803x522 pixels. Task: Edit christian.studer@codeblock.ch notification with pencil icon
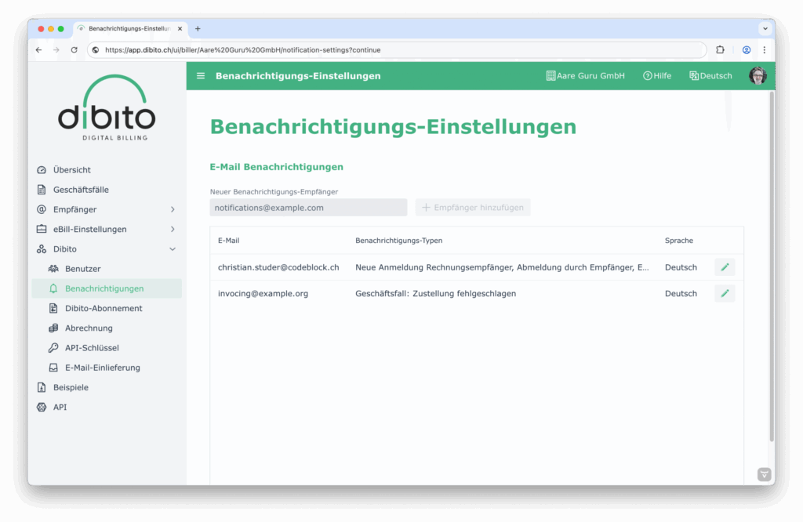coord(725,267)
